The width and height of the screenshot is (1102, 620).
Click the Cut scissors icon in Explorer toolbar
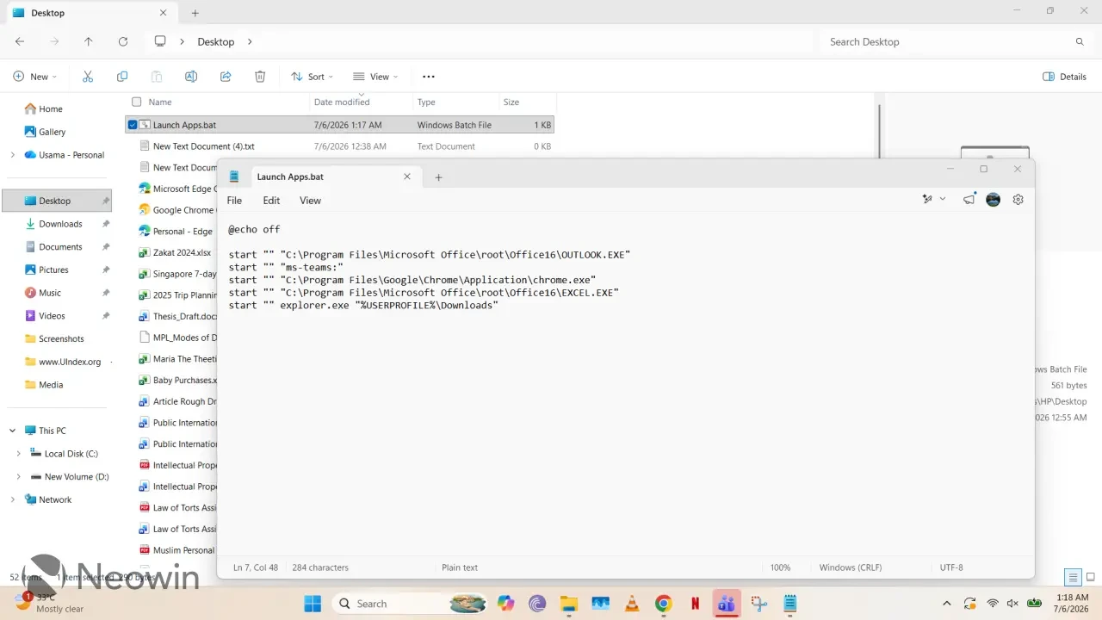tap(88, 77)
